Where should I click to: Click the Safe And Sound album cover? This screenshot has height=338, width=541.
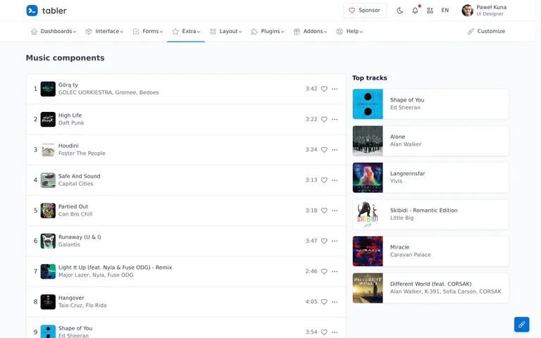tap(48, 180)
